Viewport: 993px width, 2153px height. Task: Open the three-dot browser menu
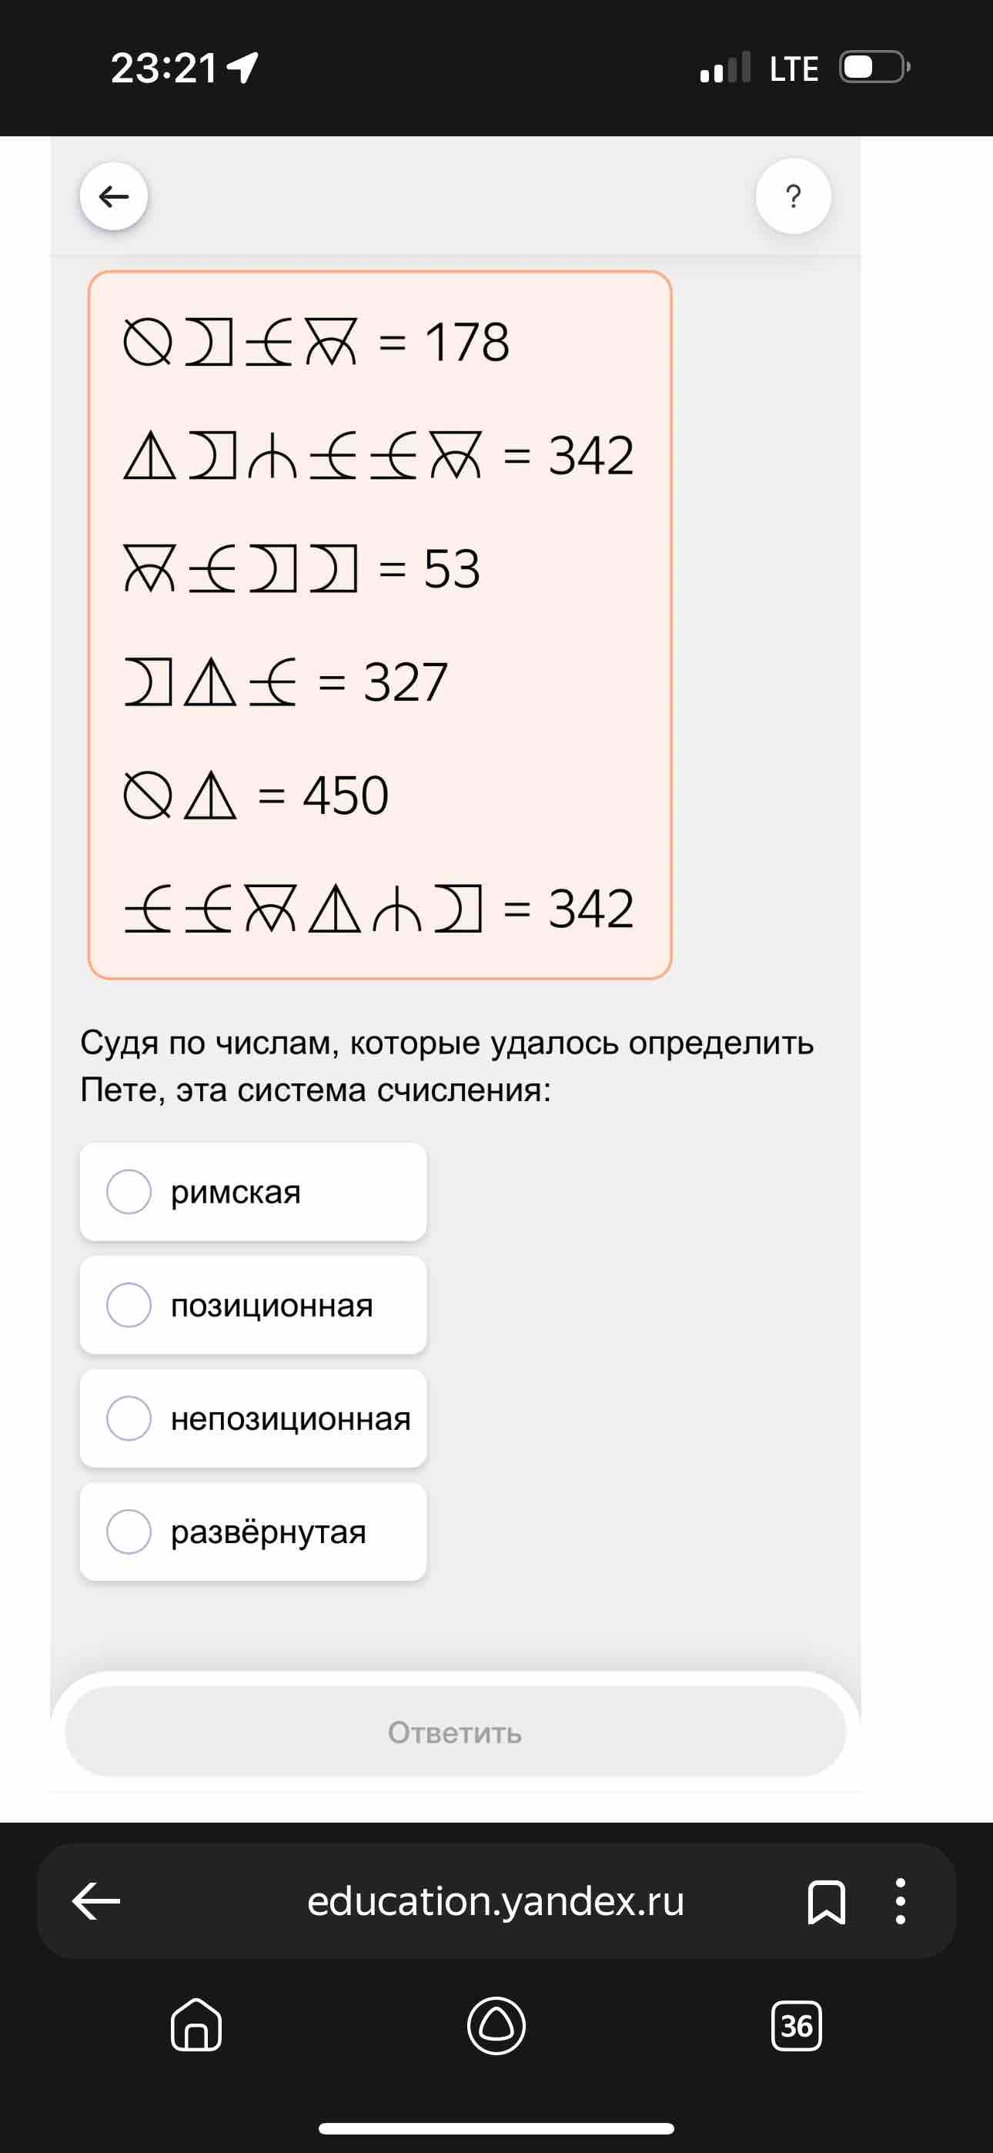click(x=900, y=1901)
